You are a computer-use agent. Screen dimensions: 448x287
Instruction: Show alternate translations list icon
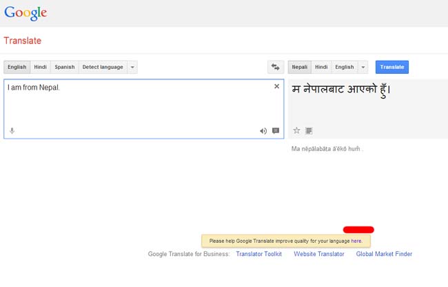coord(309,130)
